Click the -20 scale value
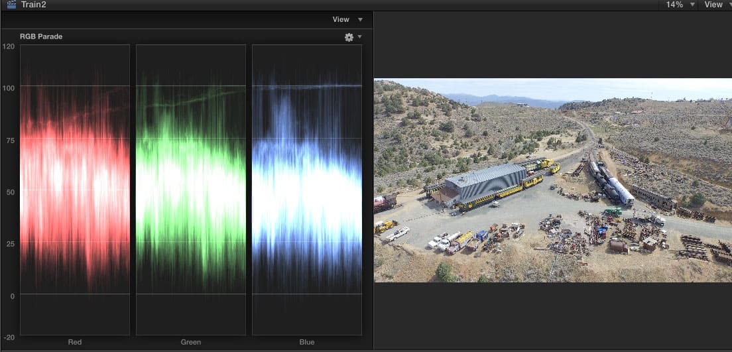The height and width of the screenshot is (352, 732). click(9, 337)
